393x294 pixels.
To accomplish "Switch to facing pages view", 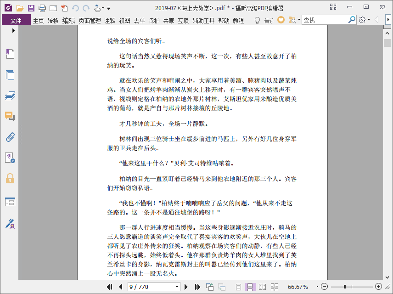I will pyautogui.click(x=262, y=287).
